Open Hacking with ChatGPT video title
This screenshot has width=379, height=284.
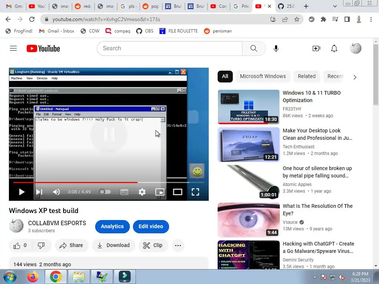(x=318, y=247)
